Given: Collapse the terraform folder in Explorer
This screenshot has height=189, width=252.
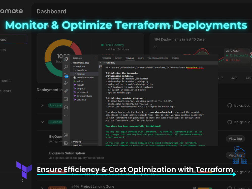Looking at the screenshot, I should (x=74, y=67).
